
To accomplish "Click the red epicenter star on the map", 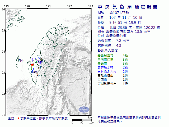I will click(32, 65).
